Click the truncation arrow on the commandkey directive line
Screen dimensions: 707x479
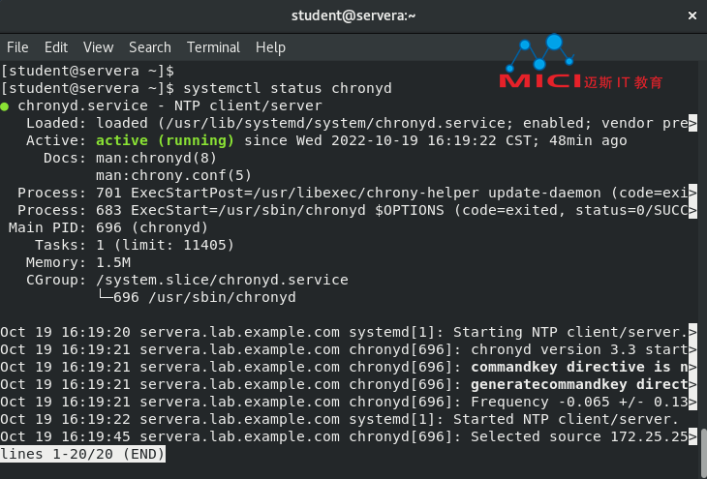[692, 368]
